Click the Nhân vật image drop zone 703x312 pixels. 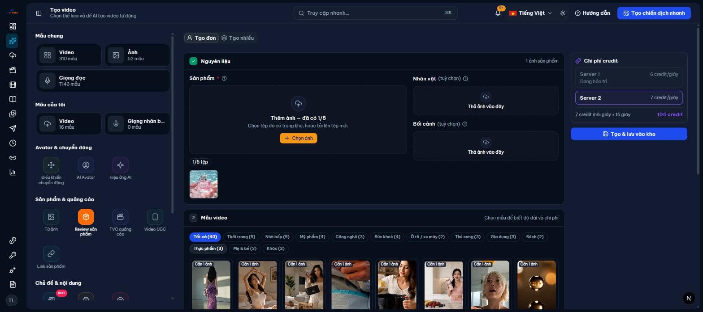click(x=486, y=101)
